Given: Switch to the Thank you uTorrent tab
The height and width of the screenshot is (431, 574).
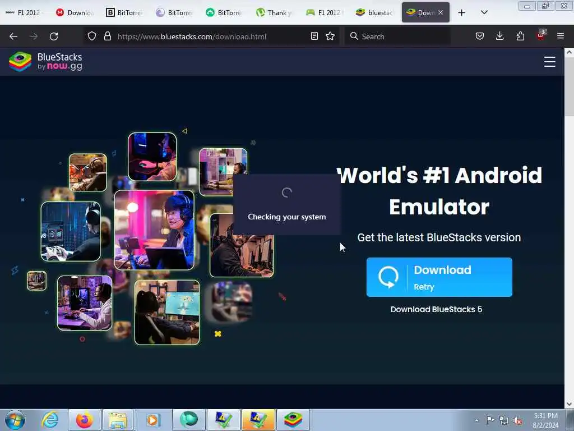Looking at the screenshot, I should coord(275,13).
